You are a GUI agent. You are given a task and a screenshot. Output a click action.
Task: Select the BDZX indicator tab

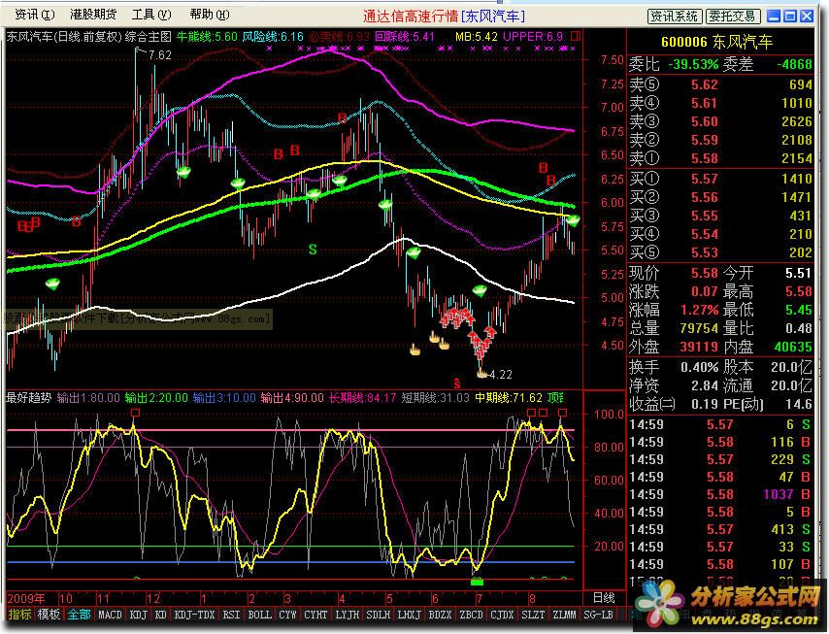441,615
